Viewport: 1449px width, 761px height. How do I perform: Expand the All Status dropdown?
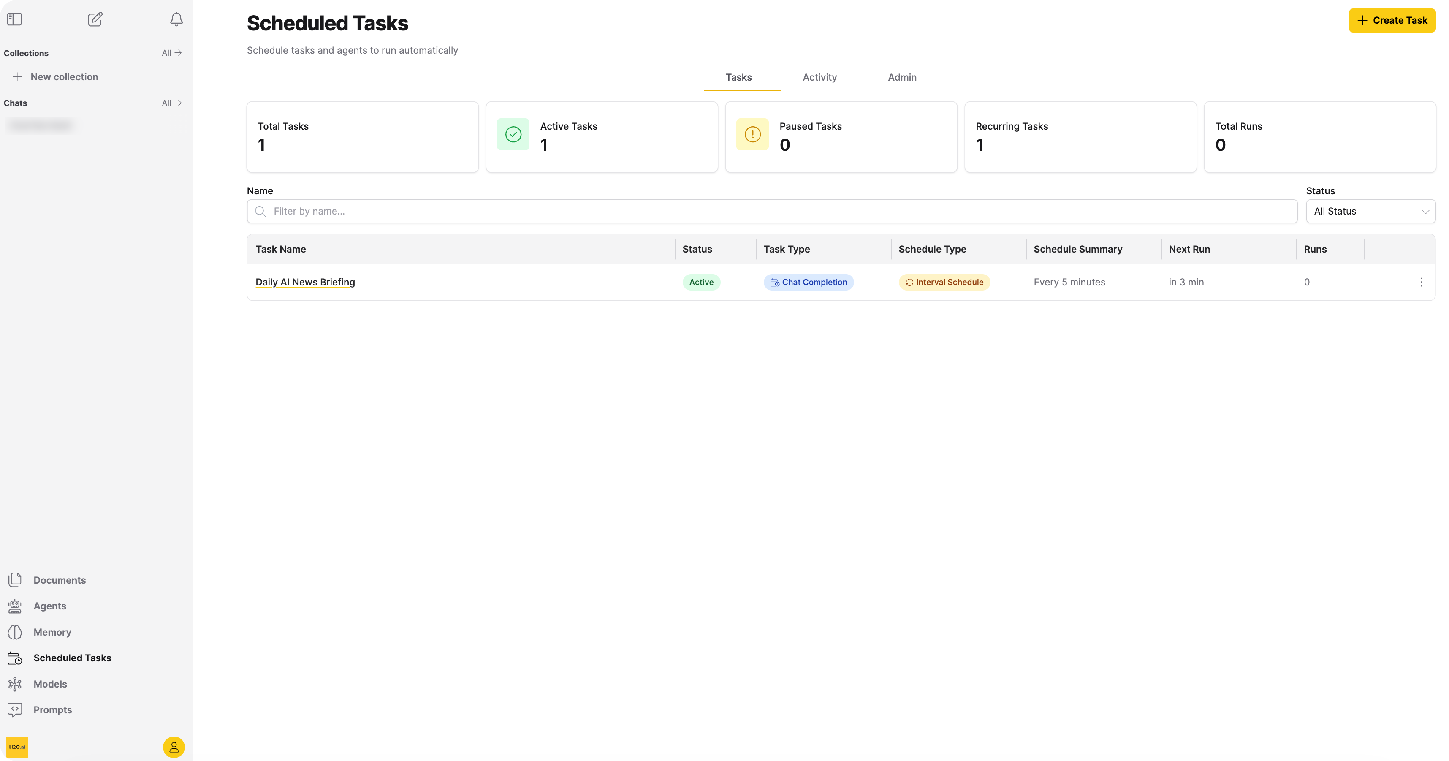(x=1370, y=212)
